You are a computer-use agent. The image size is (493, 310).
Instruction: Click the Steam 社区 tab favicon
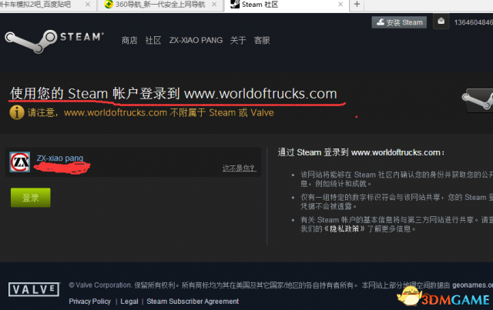tap(235, 5)
